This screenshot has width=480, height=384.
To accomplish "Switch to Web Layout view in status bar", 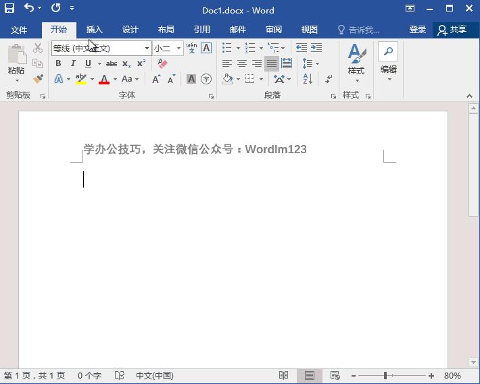I will [x=335, y=375].
